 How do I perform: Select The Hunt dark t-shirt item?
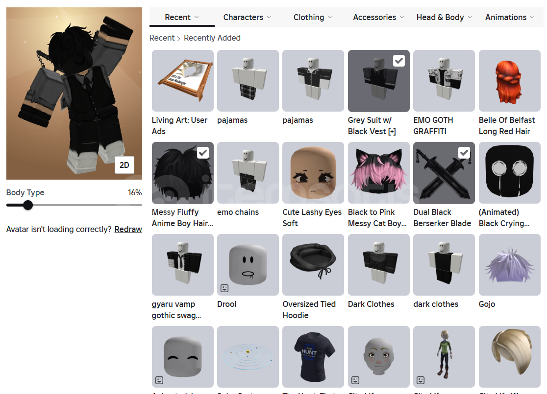pyautogui.click(x=313, y=357)
